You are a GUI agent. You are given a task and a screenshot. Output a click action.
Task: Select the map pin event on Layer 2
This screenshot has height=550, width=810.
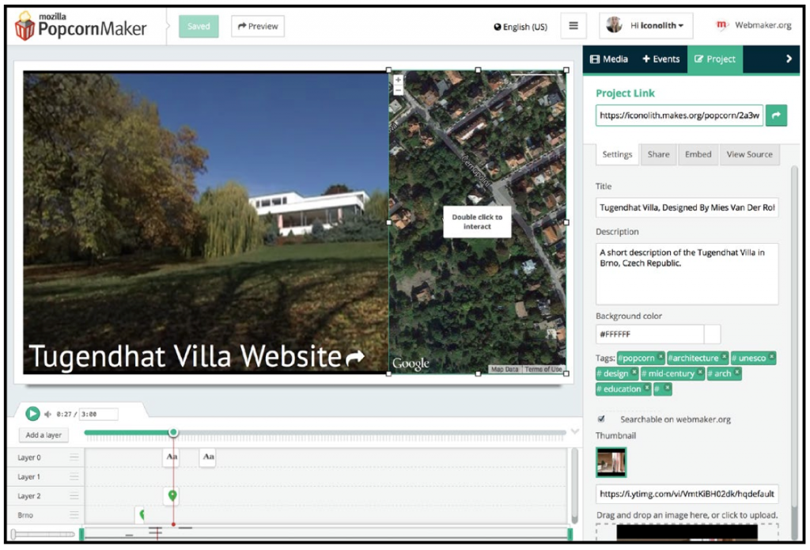[x=172, y=496]
